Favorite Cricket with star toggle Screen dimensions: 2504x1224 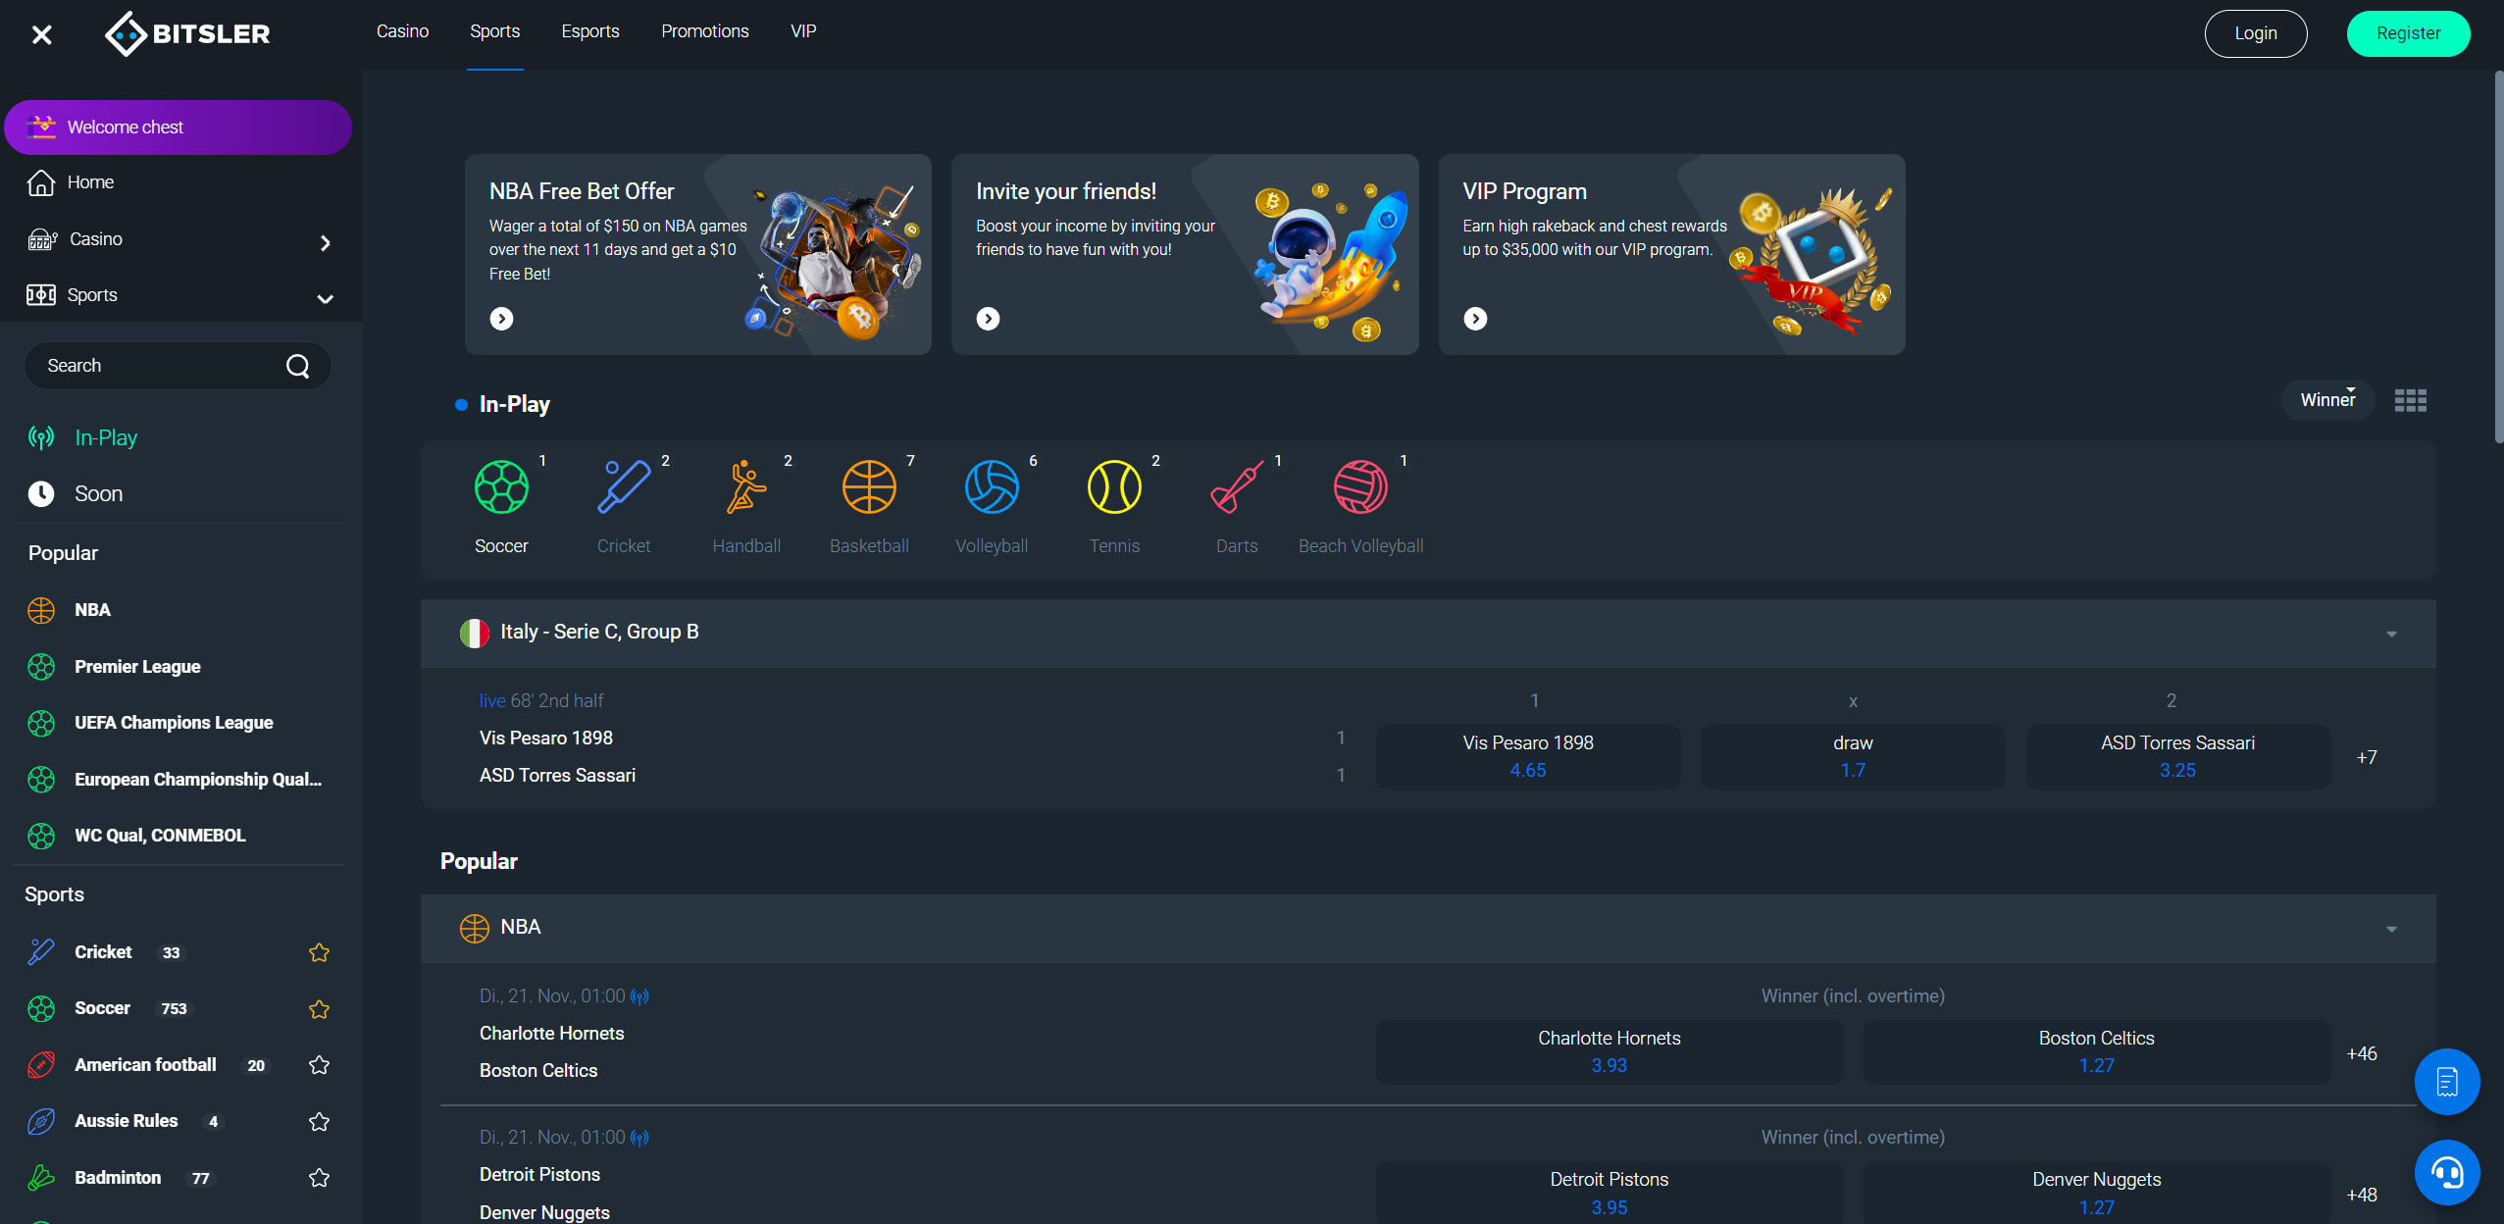coord(319,952)
